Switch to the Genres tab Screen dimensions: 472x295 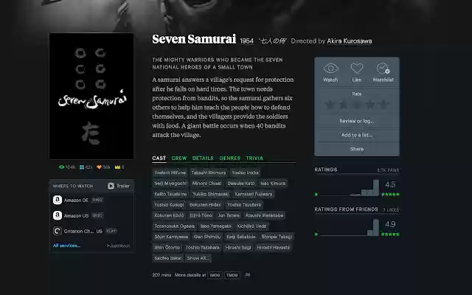tap(229, 159)
